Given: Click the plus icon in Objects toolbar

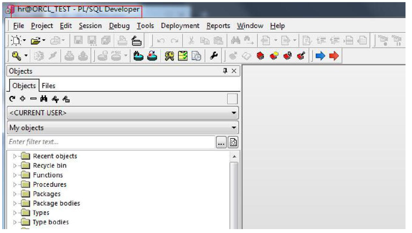Looking at the screenshot, I should [23, 99].
